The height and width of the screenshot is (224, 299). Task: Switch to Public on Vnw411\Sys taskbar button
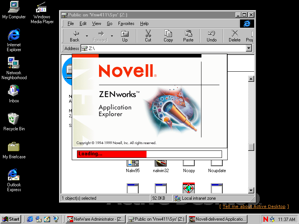156,219
